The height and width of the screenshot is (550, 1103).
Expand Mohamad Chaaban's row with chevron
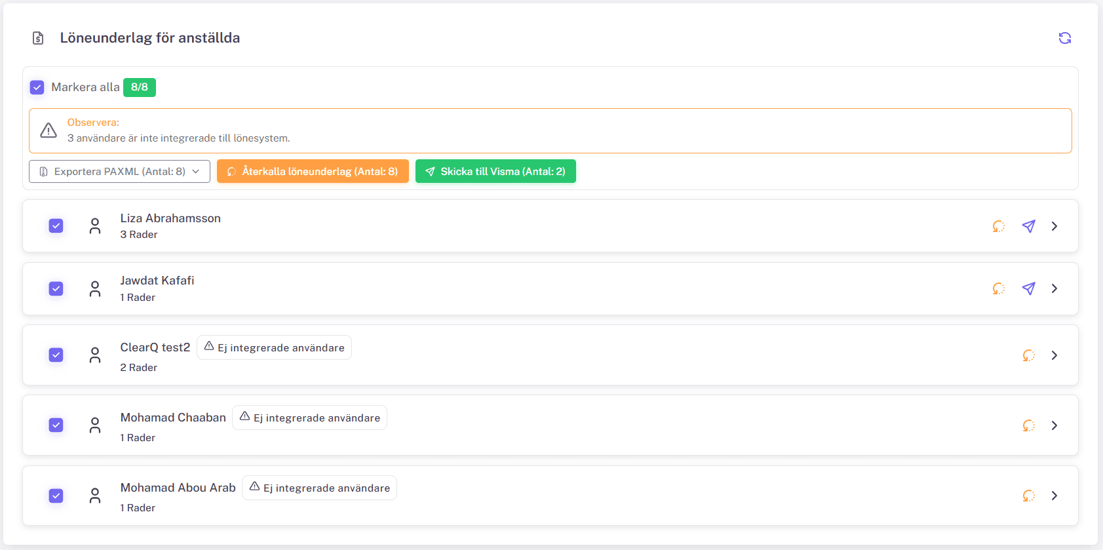pyautogui.click(x=1054, y=425)
